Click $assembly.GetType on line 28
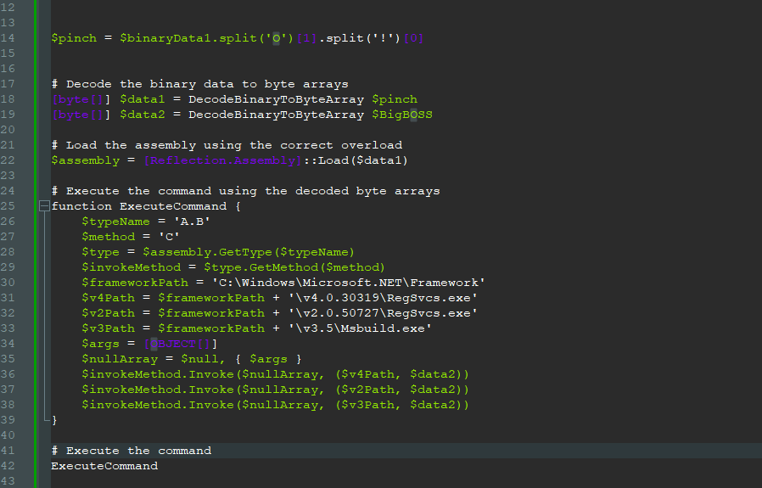 pos(207,252)
